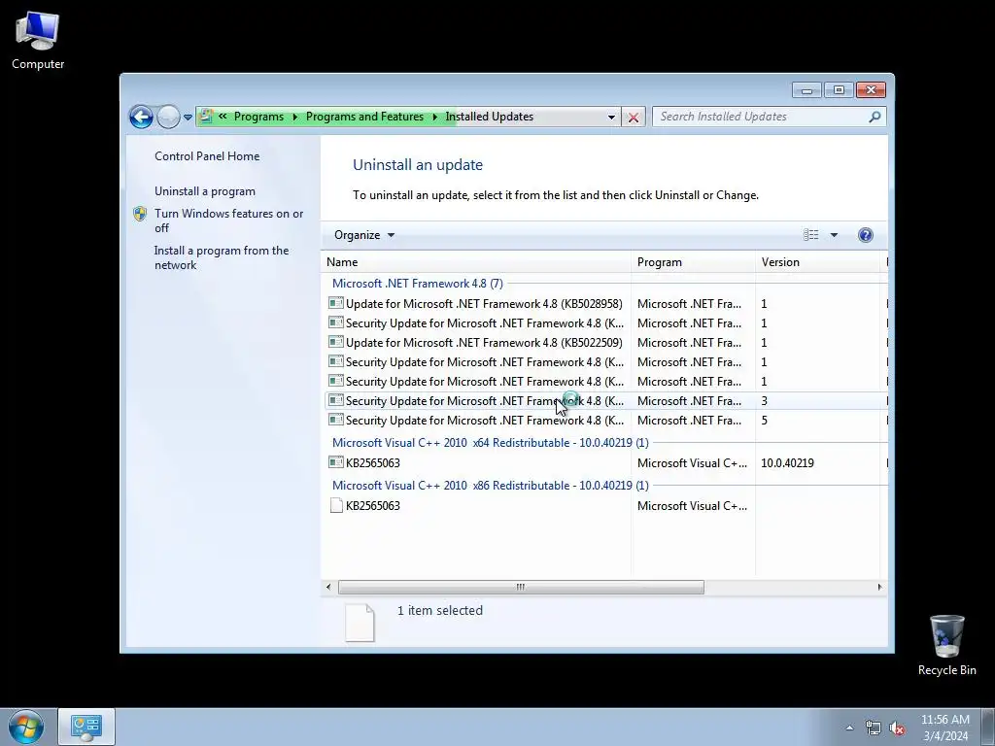Click version cell 10.0.40219

(787, 463)
